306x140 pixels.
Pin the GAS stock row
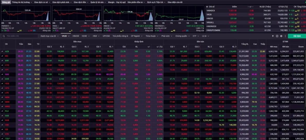(x=2, y=74)
